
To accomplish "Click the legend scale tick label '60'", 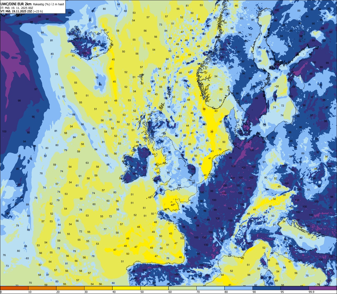I will 170,292.
